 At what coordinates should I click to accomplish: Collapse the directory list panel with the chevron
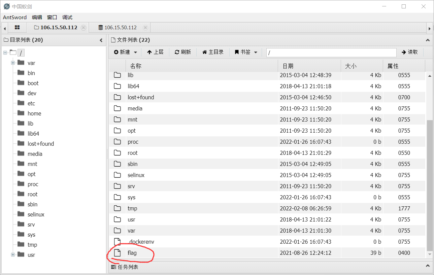(101, 40)
